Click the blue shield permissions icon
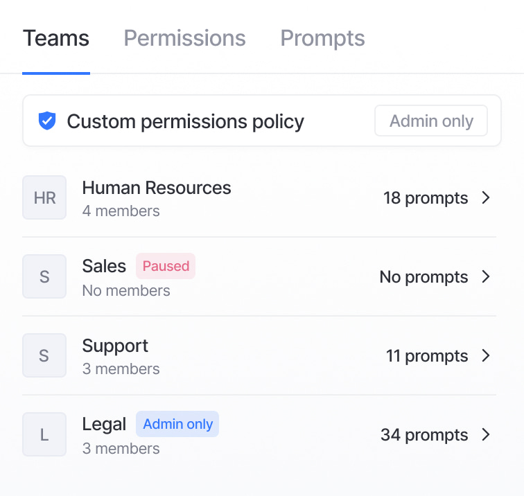The width and height of the screenshot is (524, 496). pos(47,121)
